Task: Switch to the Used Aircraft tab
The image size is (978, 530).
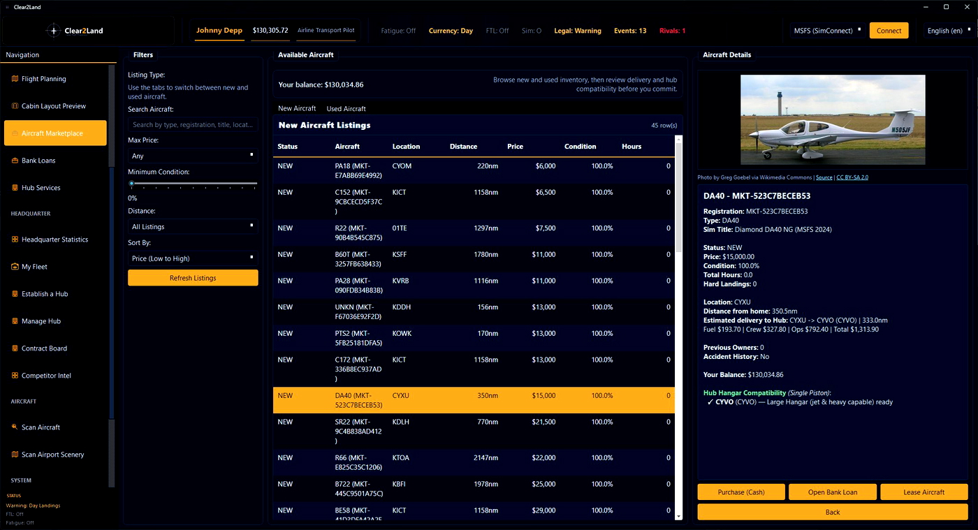Action: coord(346,108)
